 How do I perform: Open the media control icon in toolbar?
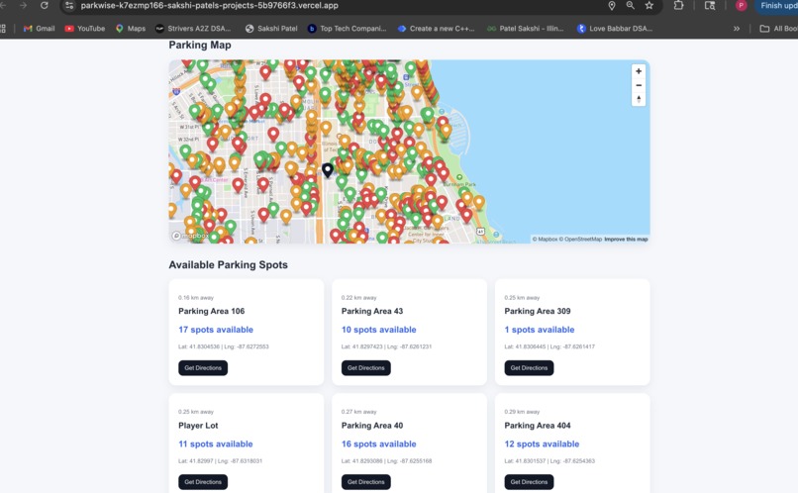(x=710, y=5)
